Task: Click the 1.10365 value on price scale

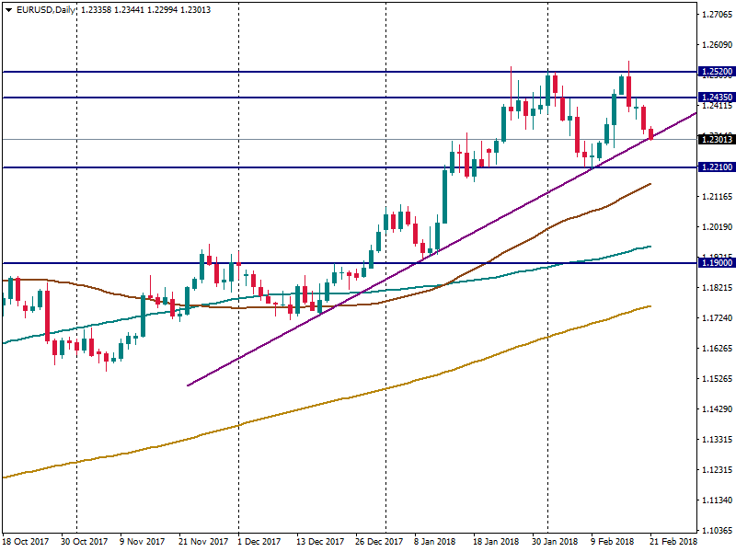Action: (716, 531)
